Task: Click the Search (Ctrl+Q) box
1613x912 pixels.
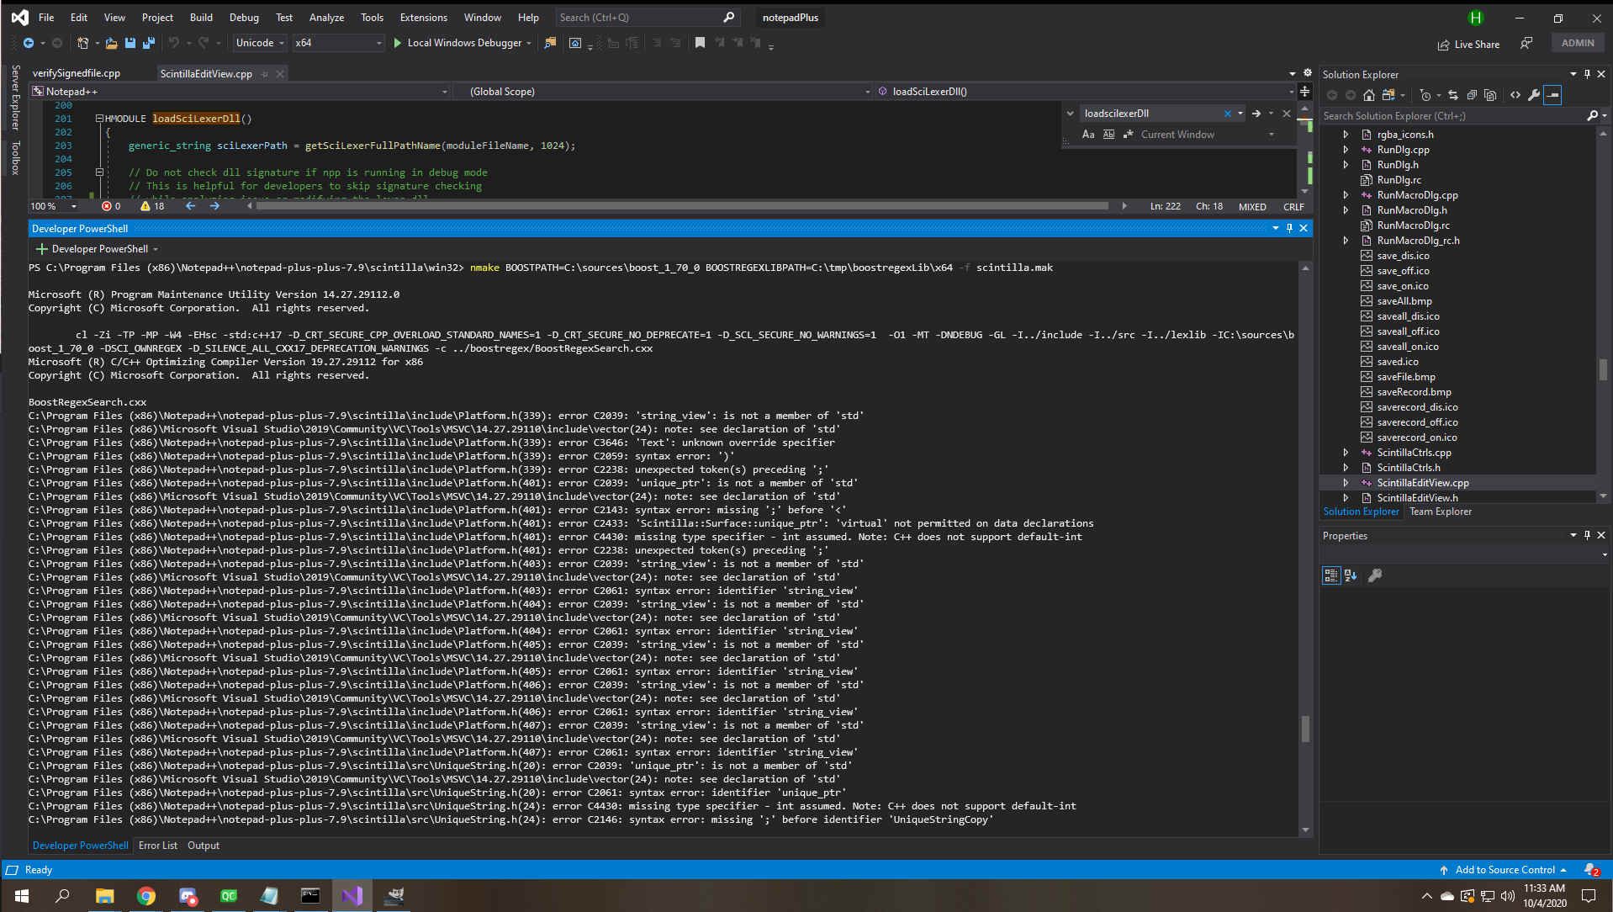Action: [648, 17]
